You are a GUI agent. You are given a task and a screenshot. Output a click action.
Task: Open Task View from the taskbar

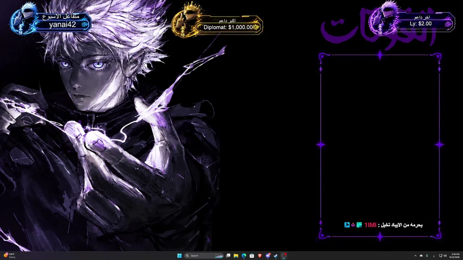tap(228, 256)
